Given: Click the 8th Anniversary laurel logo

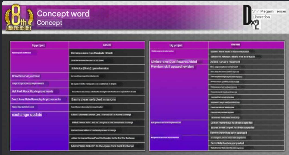Looking at the screenshot, I should point(18,18).
